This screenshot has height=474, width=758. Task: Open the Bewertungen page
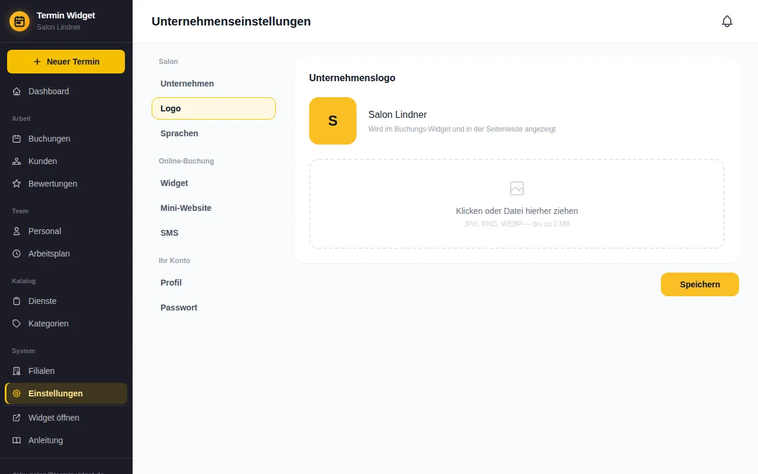66,184
